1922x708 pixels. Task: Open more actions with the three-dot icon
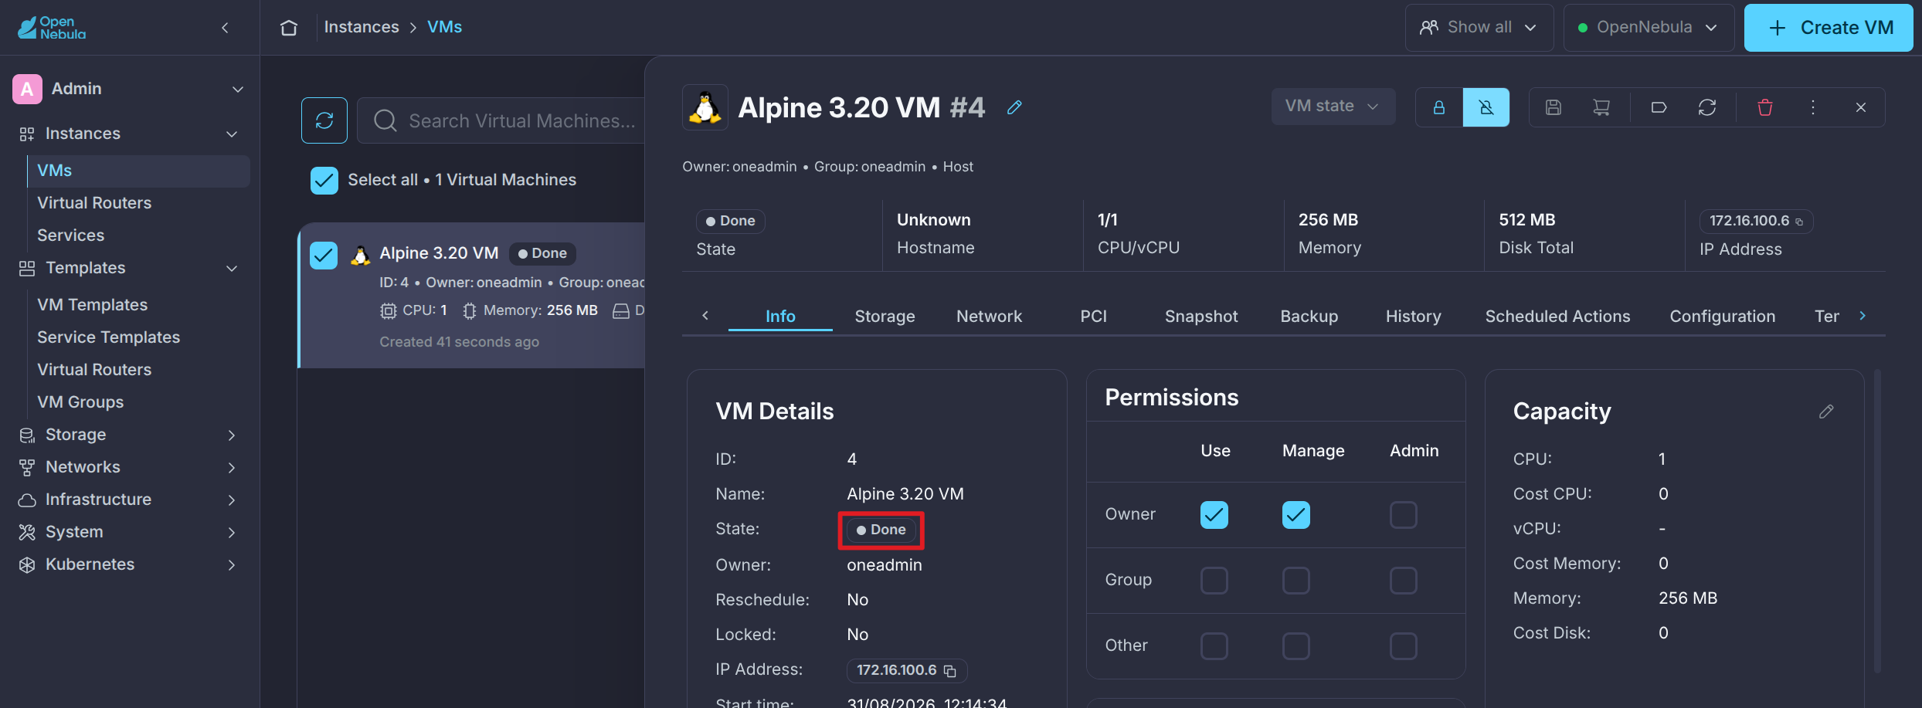coord(1813,107)
